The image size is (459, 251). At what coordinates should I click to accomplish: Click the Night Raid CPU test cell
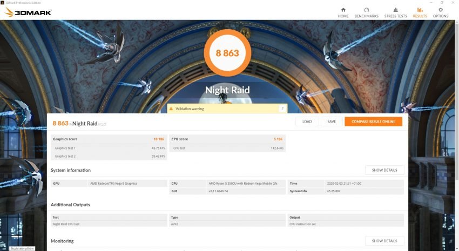(66, 224)
